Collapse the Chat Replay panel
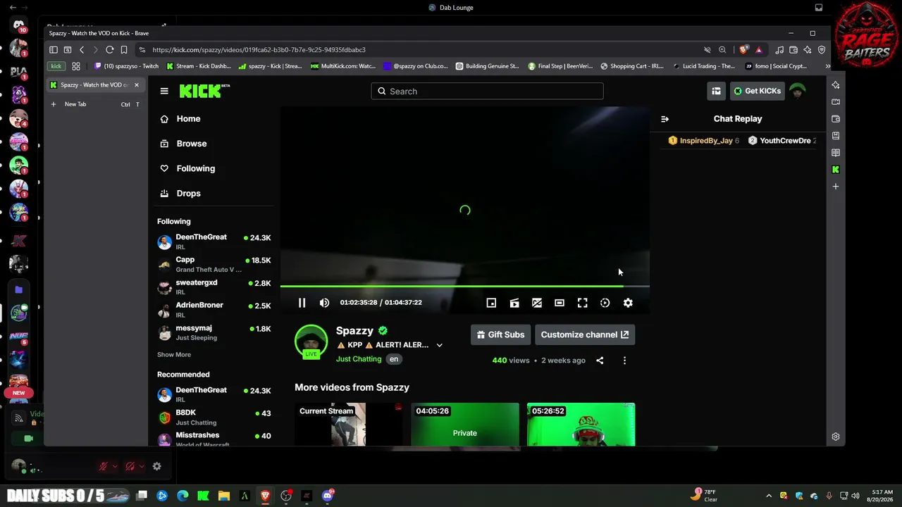The height and width of the screenshot is (507, 902). pyautogui.click(x=665, y=119)
